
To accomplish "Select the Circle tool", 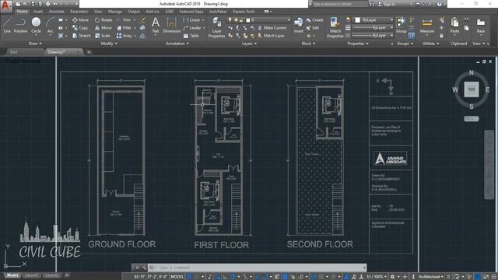I will [x=36, y=26].
